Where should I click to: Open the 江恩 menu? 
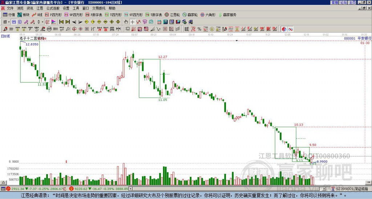point(40,8)
